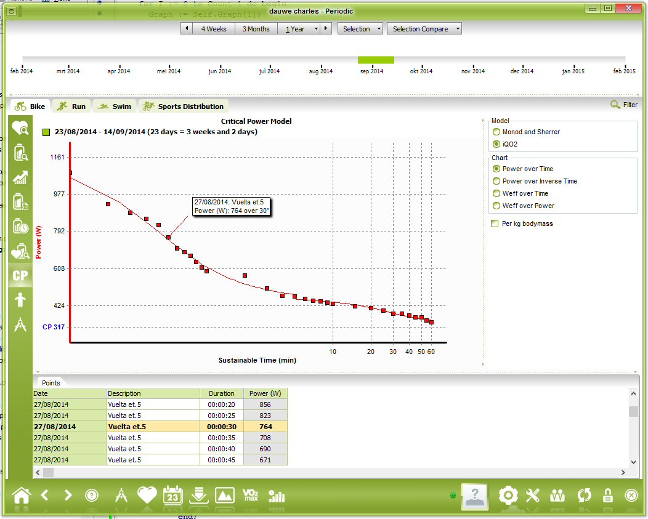648x519 pixels.
Task: Click the padlock icon
Action: (607, 495)
